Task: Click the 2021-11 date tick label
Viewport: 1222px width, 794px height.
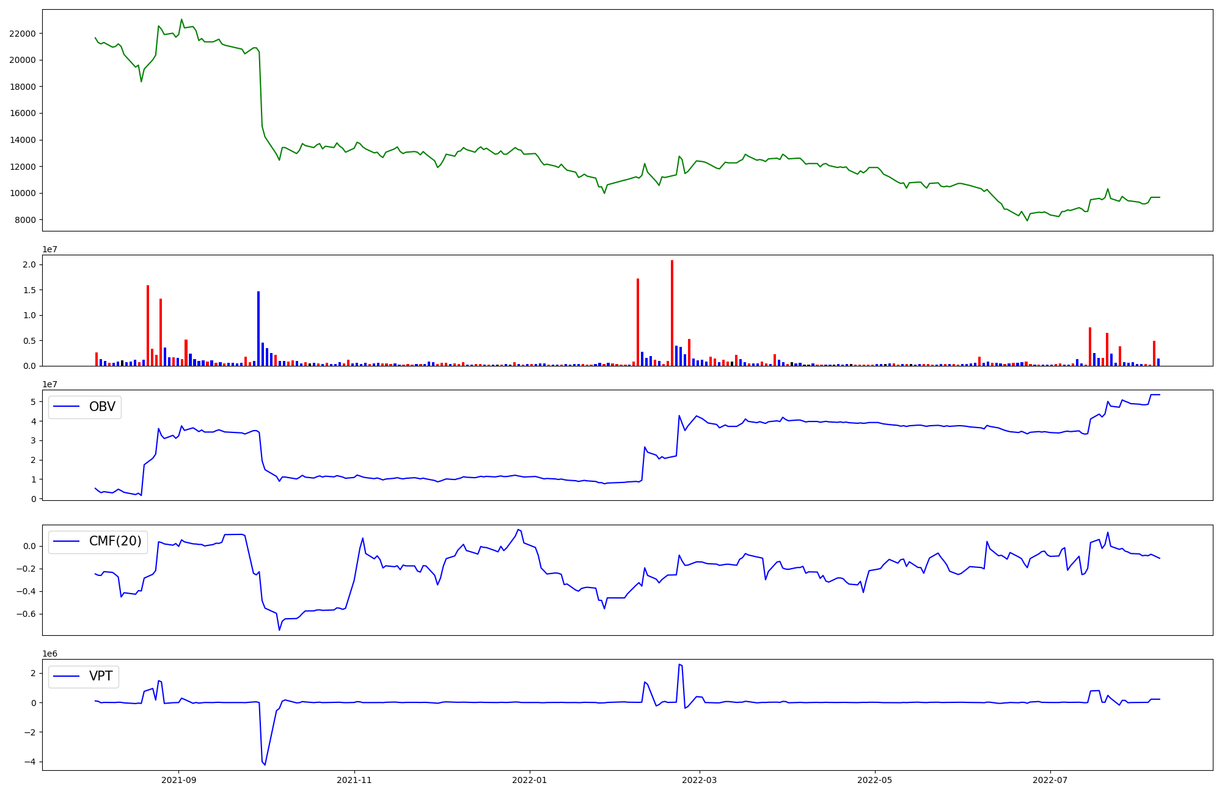Action: pos(354,780)
